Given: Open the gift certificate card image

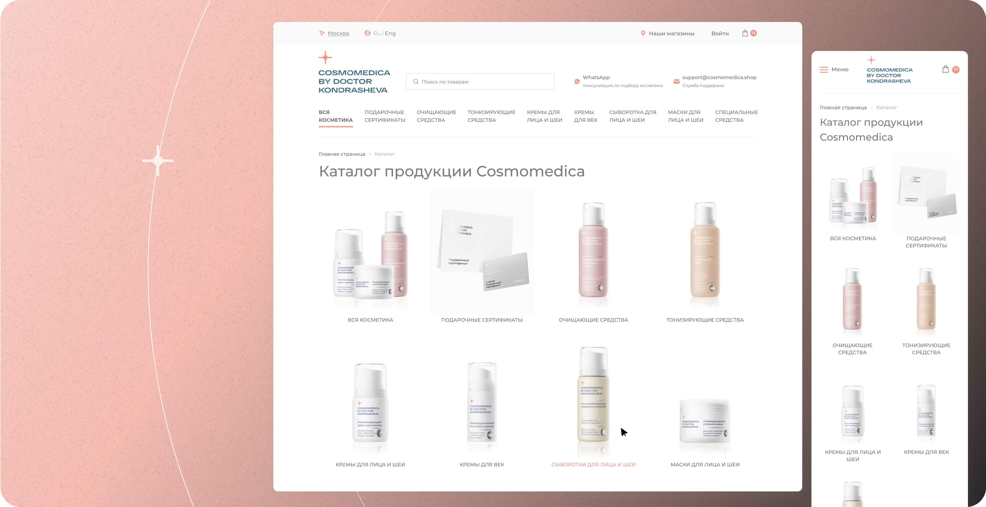Looking at the screenshot, I should point(482,252).
